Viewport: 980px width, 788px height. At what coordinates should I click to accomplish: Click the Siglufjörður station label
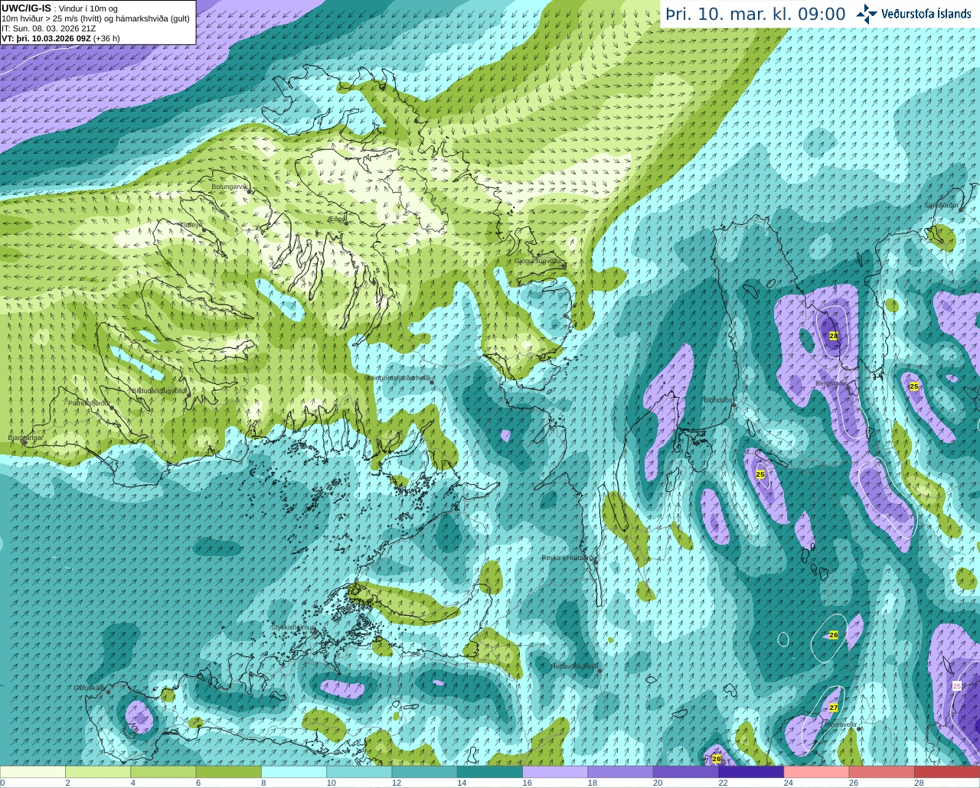pyautogui.click(x=941, y=205)
